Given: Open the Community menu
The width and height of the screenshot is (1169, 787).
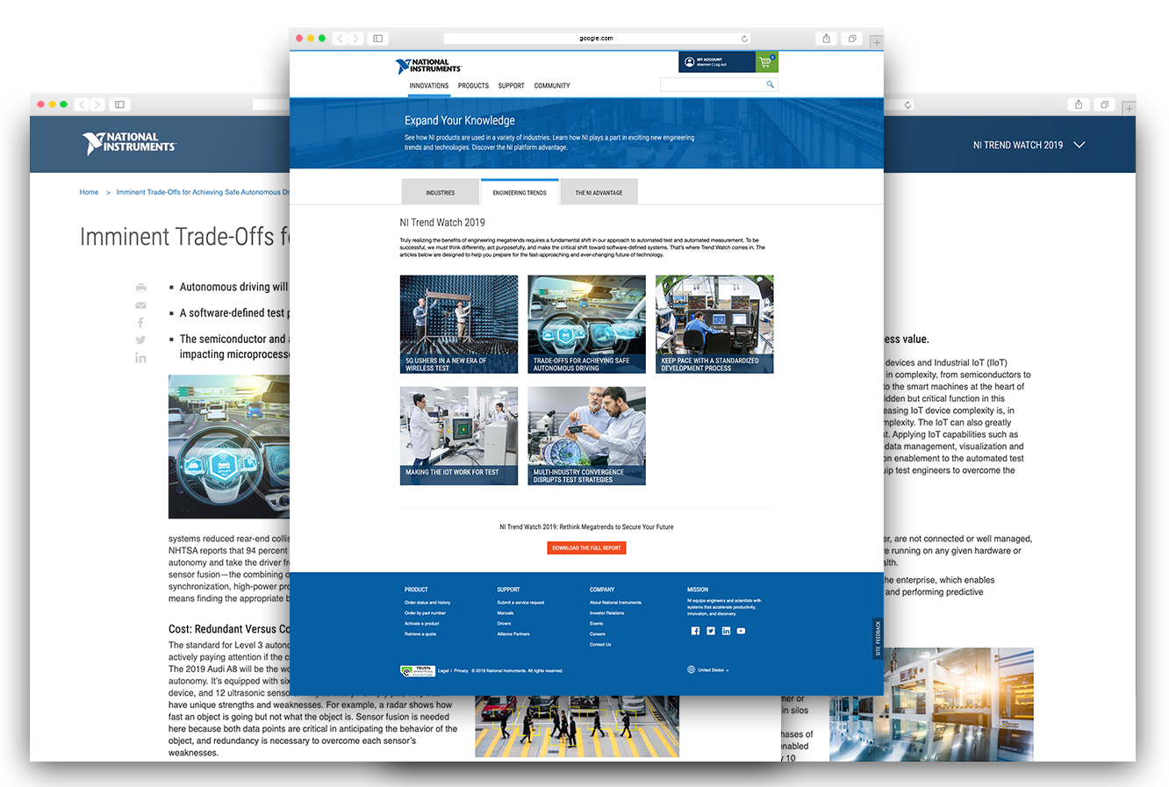Looking at the screenshot, I should tap(552, 86).
